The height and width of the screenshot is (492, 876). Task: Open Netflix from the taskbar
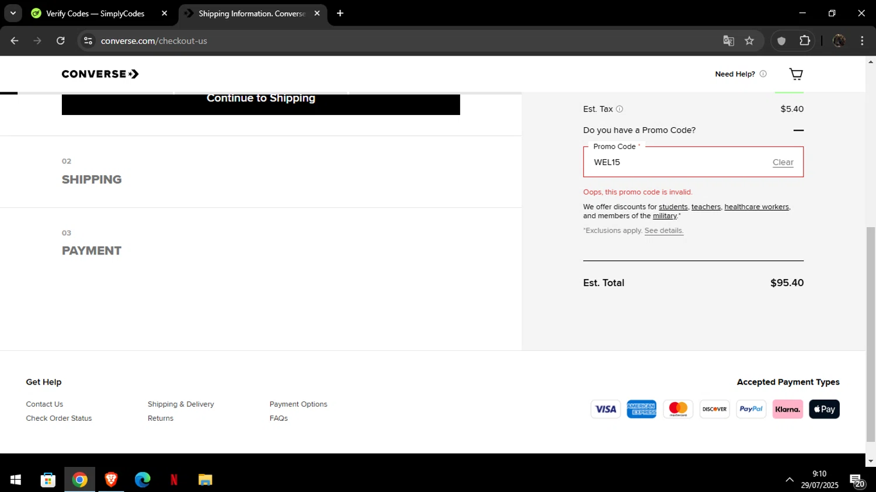point(174,480)
